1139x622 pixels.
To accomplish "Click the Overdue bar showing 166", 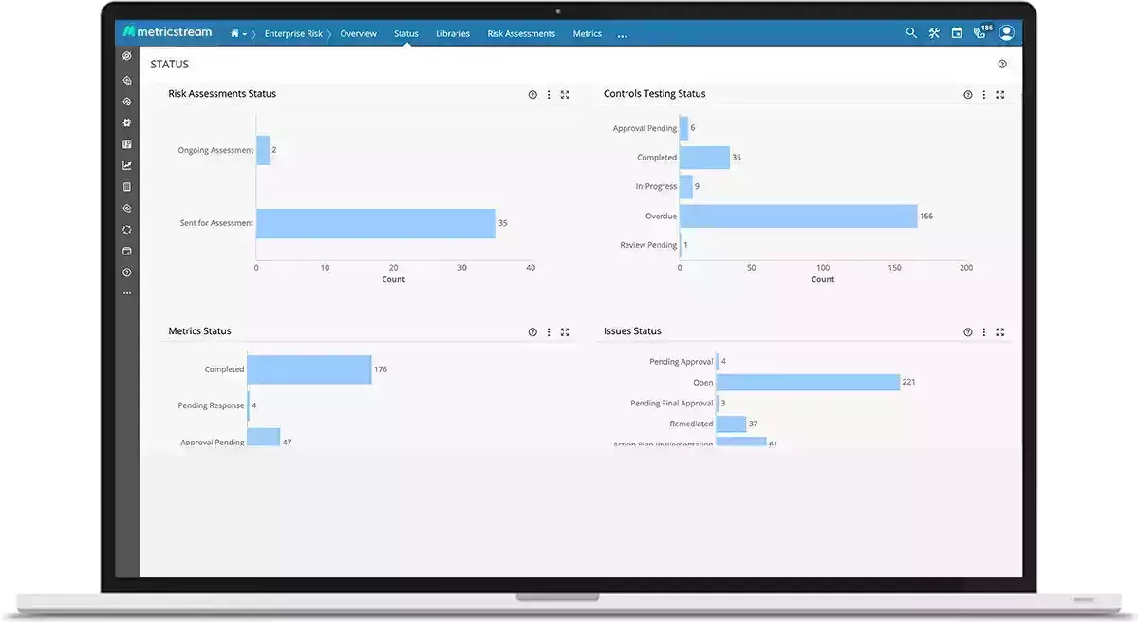I will 798,217.
